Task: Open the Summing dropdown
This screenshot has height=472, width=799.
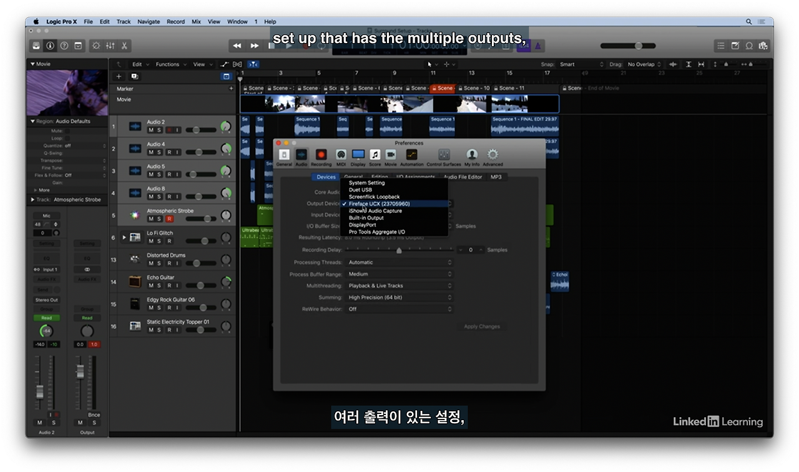Action: pos(399,298)
